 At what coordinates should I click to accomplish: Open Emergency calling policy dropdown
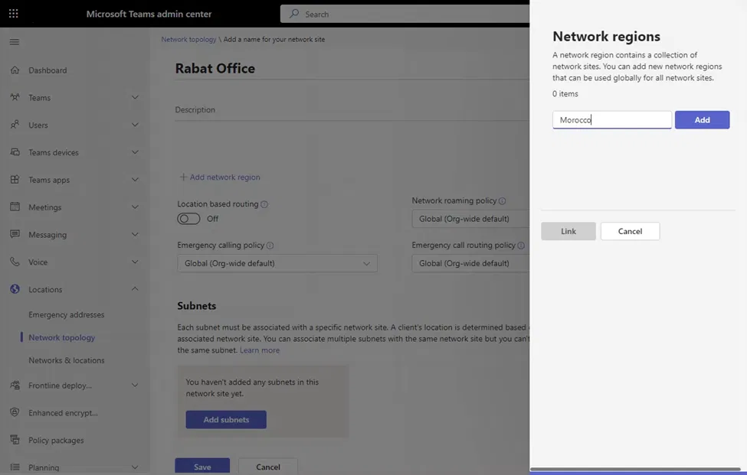(x=277, y=263)
